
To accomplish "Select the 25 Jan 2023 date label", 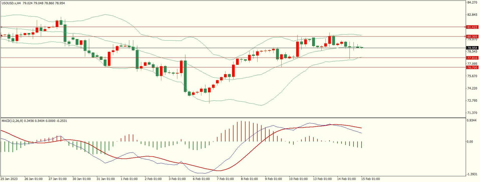I will point(9,179).
